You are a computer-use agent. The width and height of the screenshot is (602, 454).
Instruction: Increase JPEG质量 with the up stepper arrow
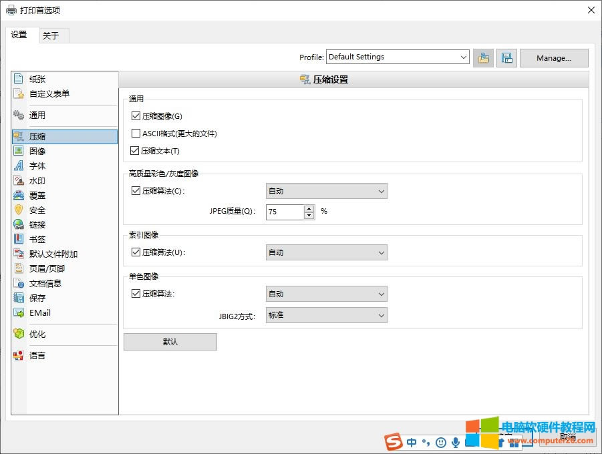click(x=308, y=208)
